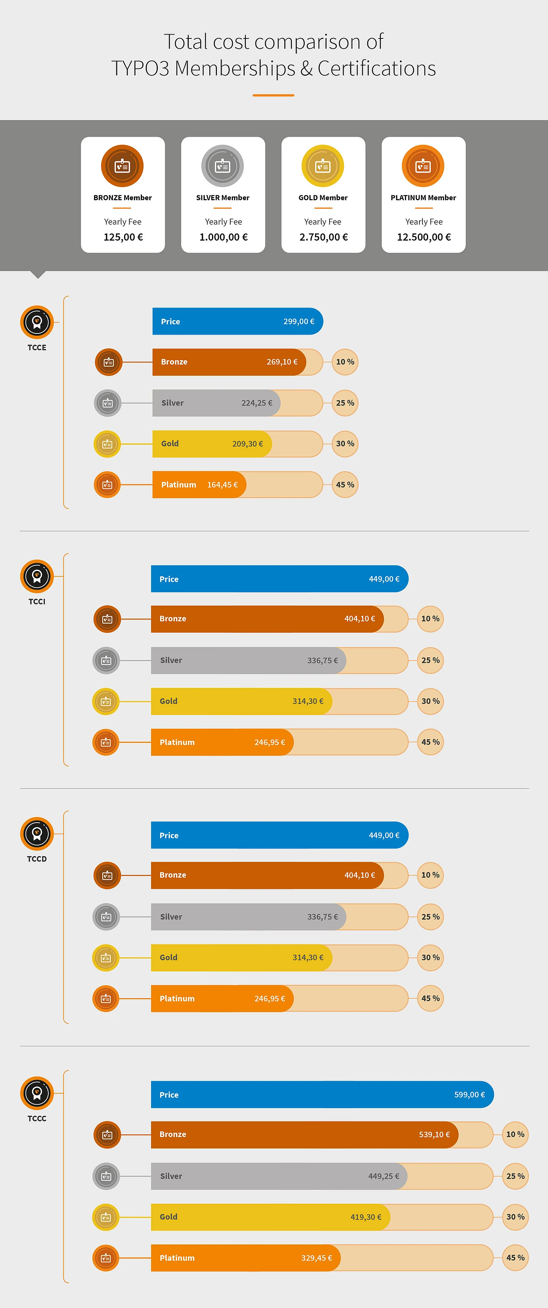Click the GOLD Member badge icon
The height and width of the screenshot is (1308, 548).
[323, 166]
